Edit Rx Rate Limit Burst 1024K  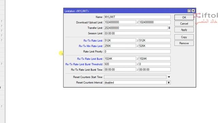click(x=120, y=59)
